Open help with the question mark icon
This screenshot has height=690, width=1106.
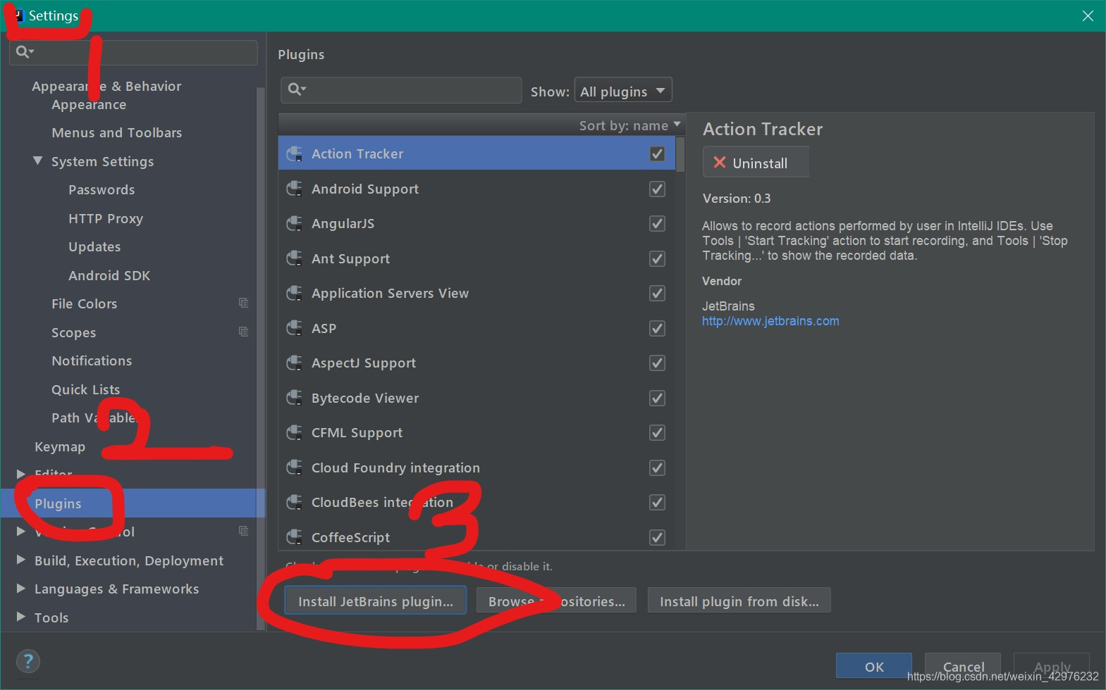click(x=28, y=661)
